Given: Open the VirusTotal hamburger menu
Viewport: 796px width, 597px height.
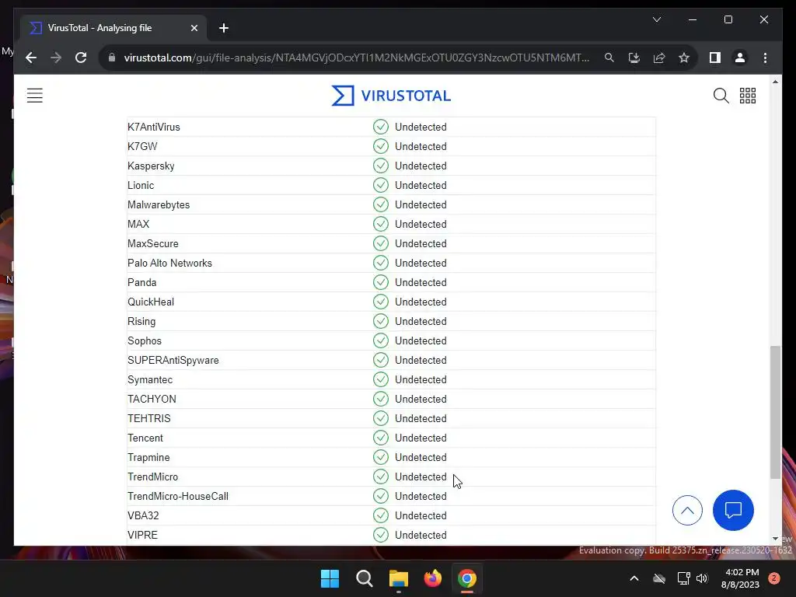Looking at the screenshot, I should (x=34, y=96).
